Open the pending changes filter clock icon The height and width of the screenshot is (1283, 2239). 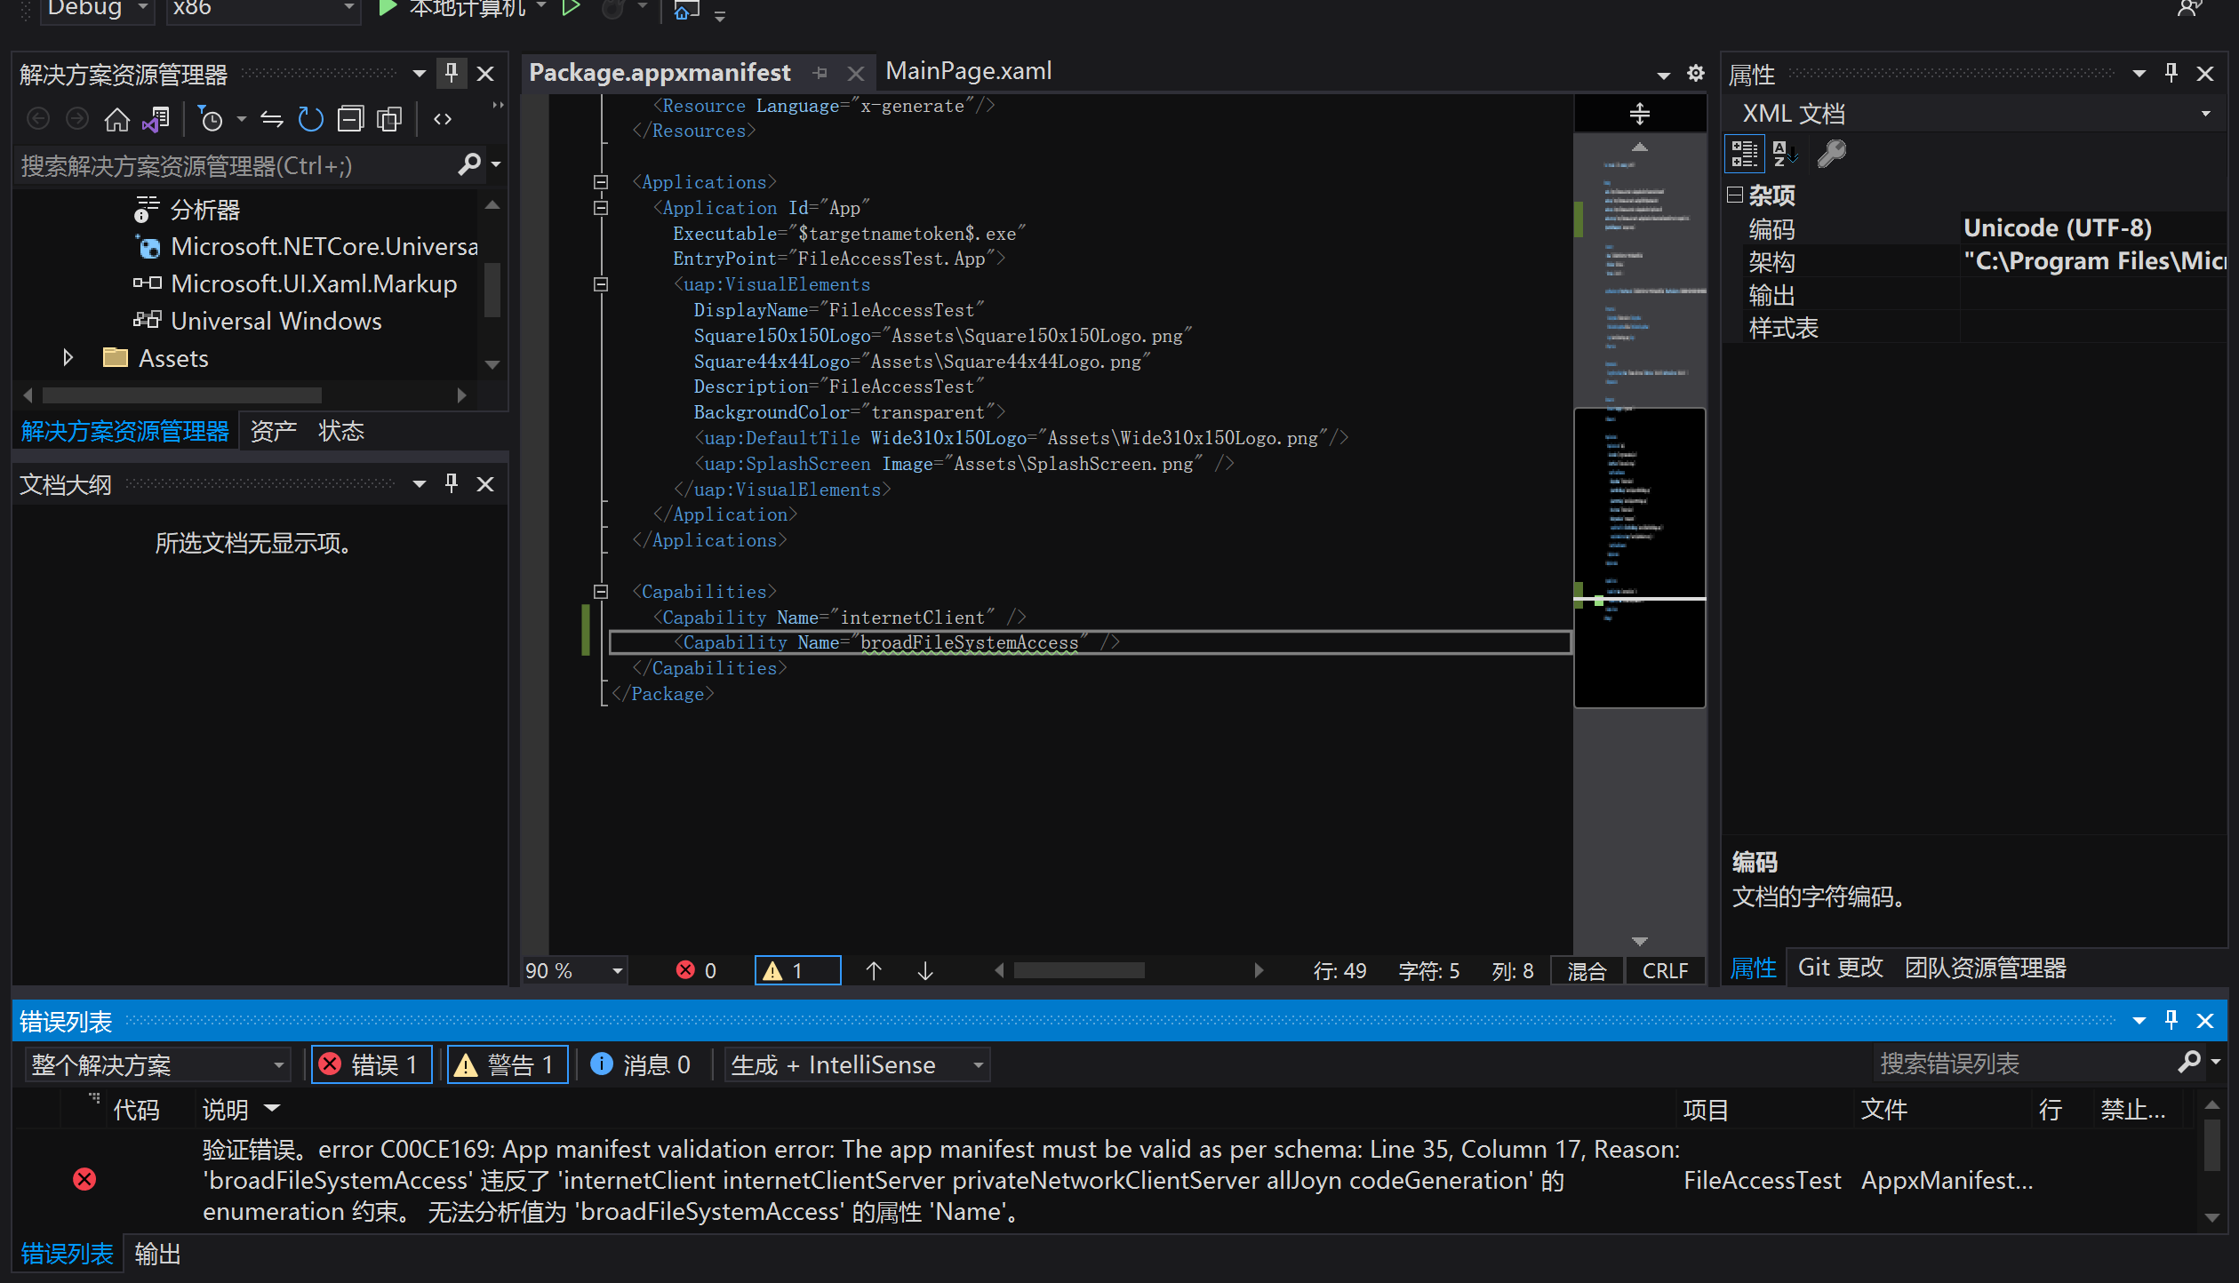[x=211, y=119]
